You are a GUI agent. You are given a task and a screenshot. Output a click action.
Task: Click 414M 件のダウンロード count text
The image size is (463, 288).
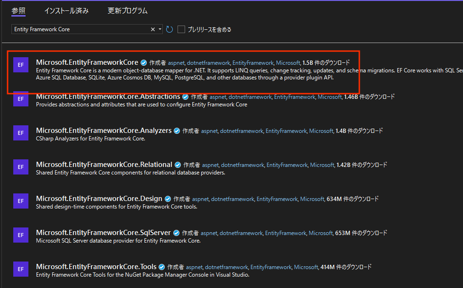pos(346,267)
